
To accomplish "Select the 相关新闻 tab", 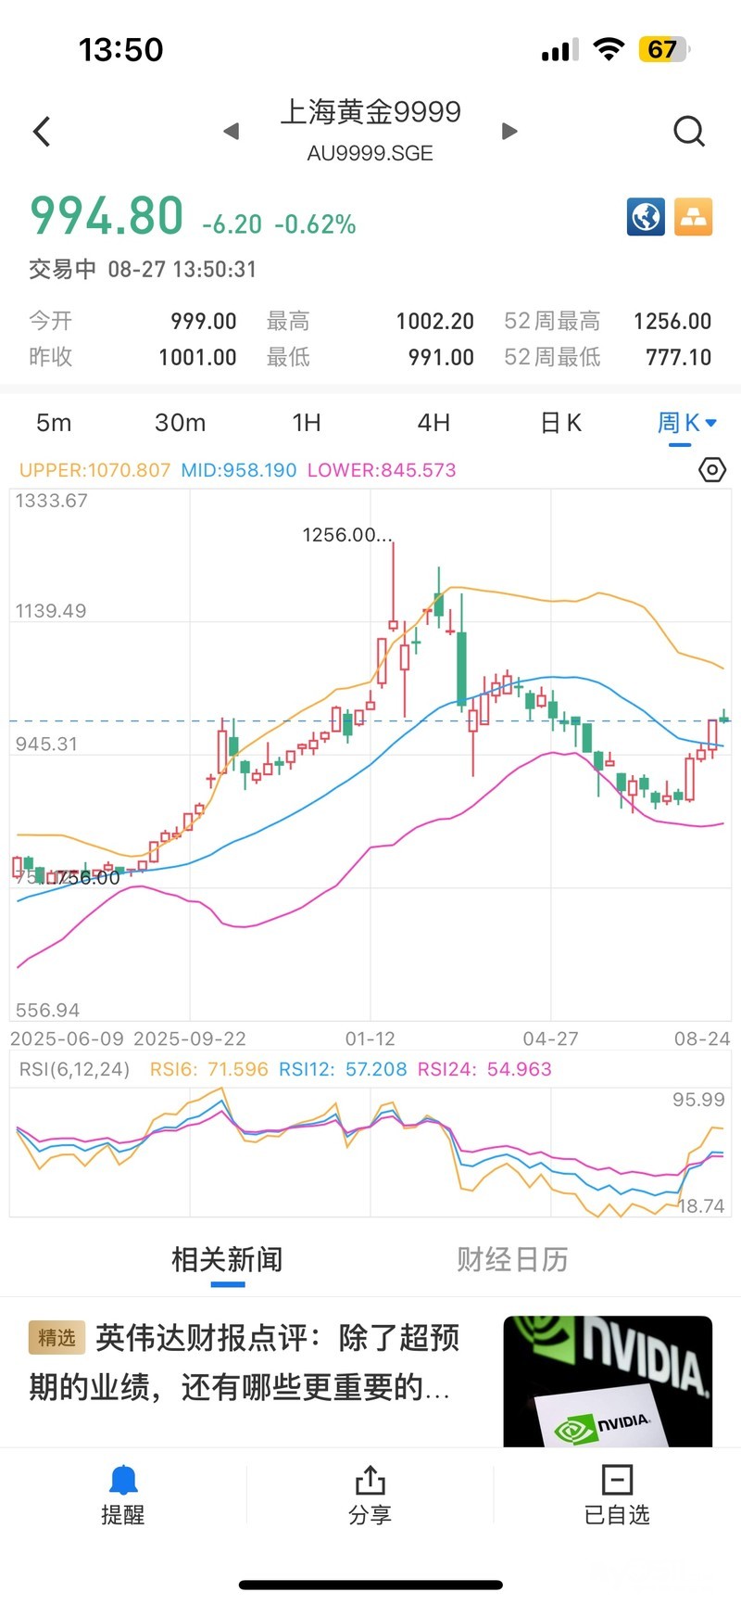I will (227, 1259).
